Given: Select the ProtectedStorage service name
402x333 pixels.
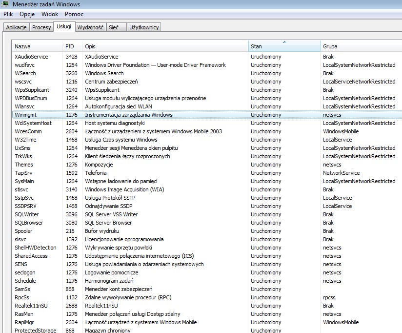Looking at the screenshot, I should click(x=36, y=331).
